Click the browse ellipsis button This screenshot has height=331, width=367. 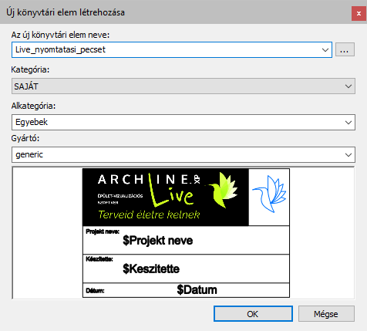pyautogui.click(x=345, y=49)
